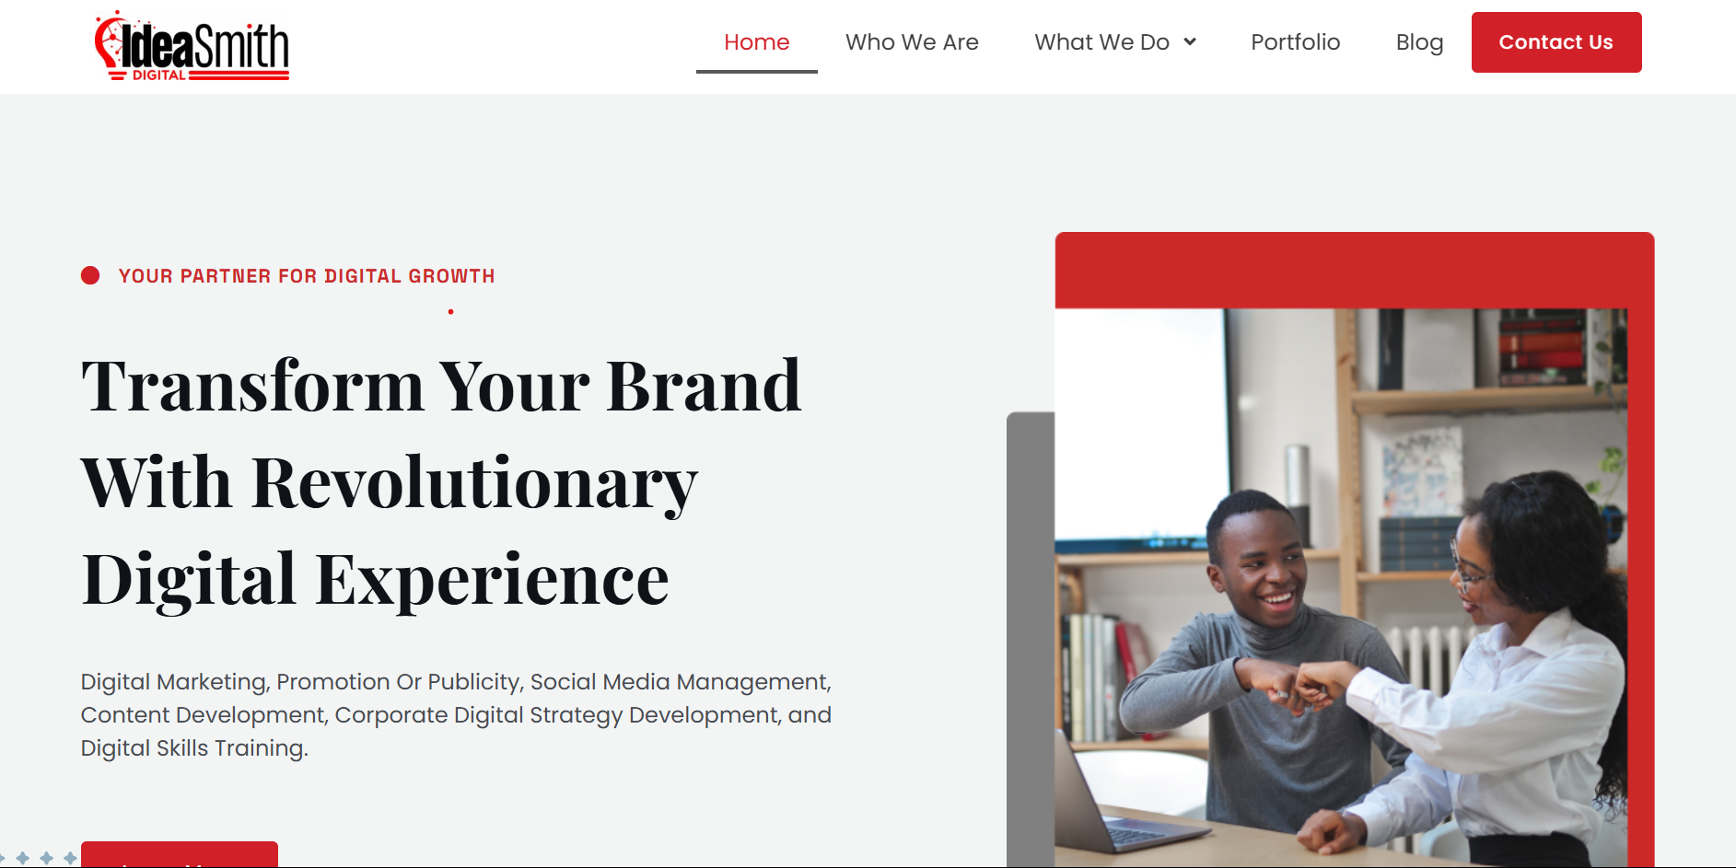This screenshot has width=1736, height=868.
Task: Click the What We Do menu label
Action: pos(1101,42)
